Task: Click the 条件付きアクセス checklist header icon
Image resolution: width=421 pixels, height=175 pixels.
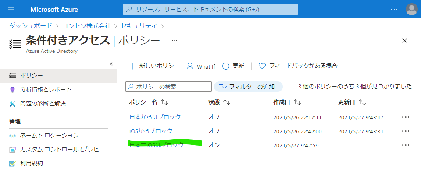Action: 15,44
